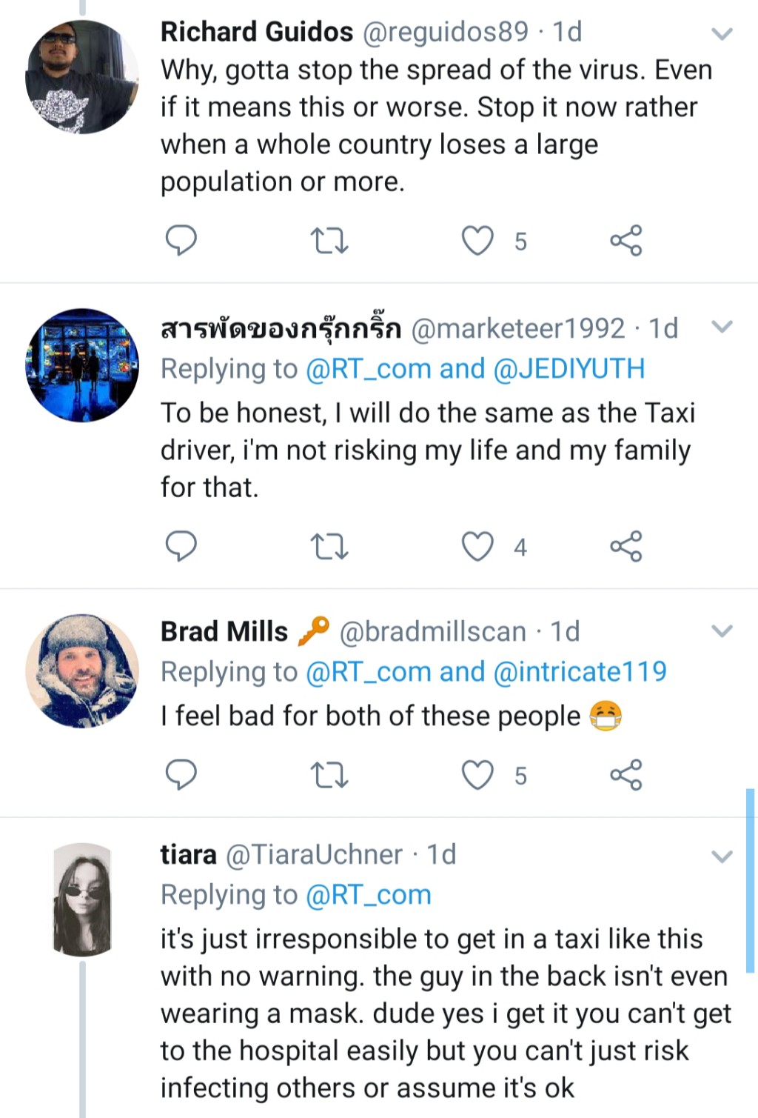Screen dimensions: 758x1118
Task: Open Brad Mills' profile picture
Action: [82, 671]
